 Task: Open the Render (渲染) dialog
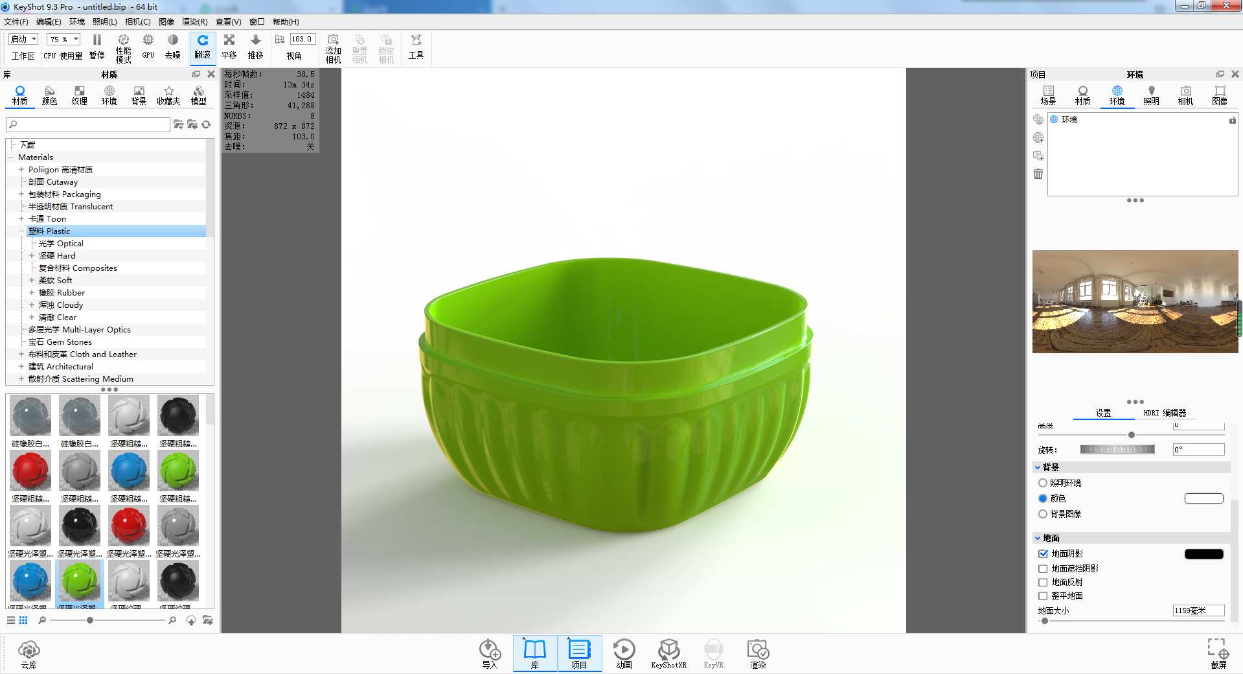(758, 653)
